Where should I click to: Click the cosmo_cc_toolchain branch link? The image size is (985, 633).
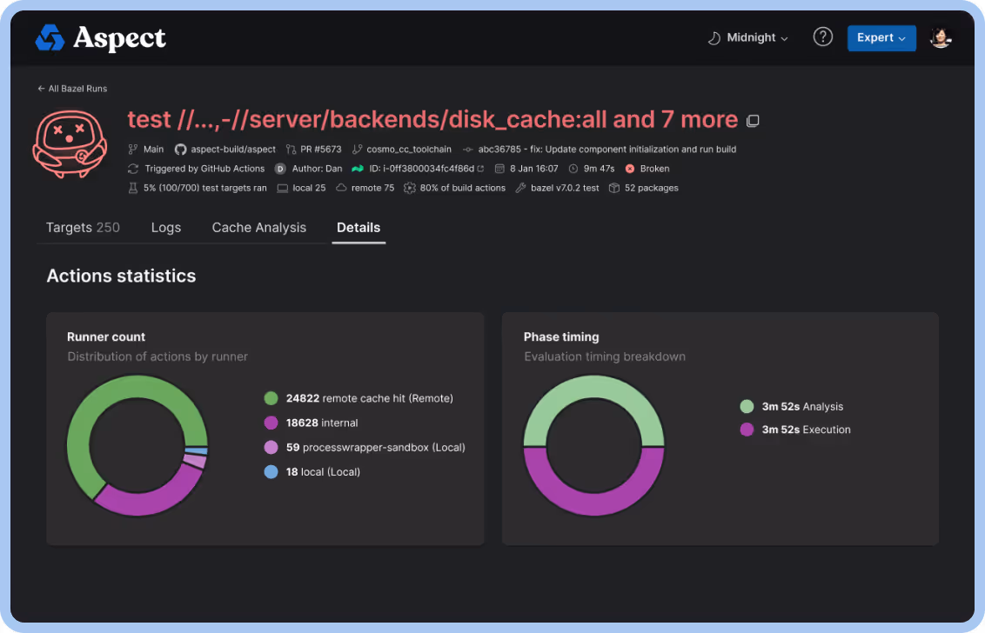coord(409,150)
